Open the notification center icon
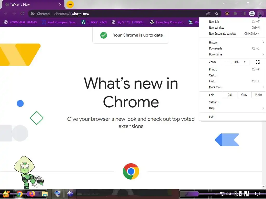 point(257,194)
